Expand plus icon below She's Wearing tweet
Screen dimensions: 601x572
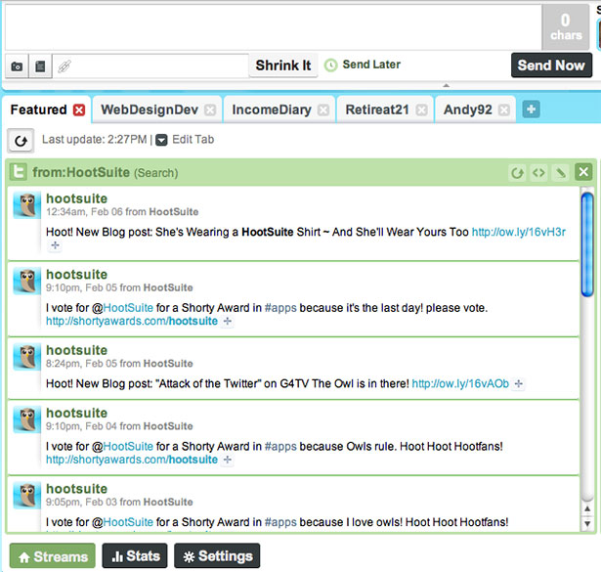pyautogui.click(x=55, y=245)
